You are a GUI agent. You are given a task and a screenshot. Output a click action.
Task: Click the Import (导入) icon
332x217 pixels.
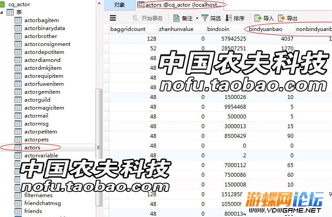tap(258, 18)
